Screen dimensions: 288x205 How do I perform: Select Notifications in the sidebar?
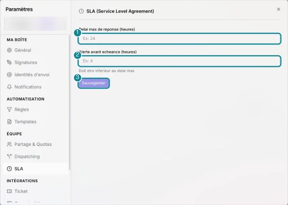pos(36,87)
